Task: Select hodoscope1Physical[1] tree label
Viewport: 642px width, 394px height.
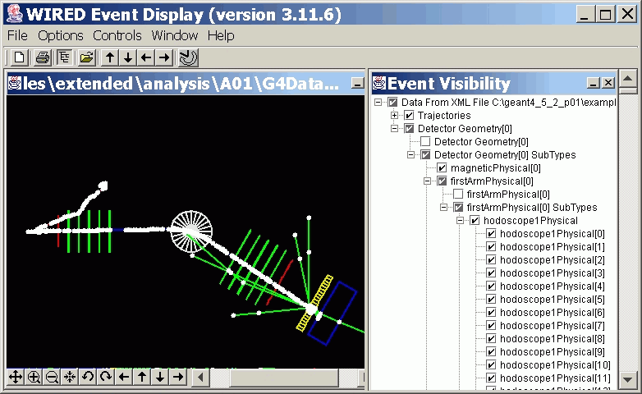Action: click(553, 247)
